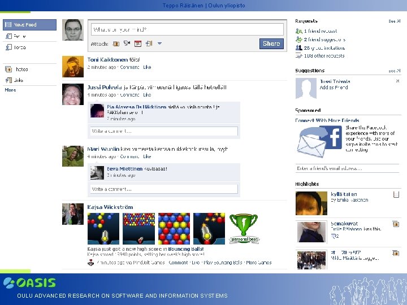
Task: Click Pia Alavesa's comment avatar
Action: click(x=97, y=111)
